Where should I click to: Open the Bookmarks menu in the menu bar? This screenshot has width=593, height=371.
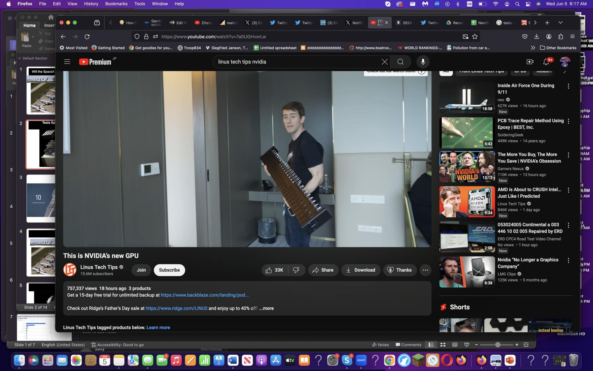pyautogui.click(x=116, y=4)
